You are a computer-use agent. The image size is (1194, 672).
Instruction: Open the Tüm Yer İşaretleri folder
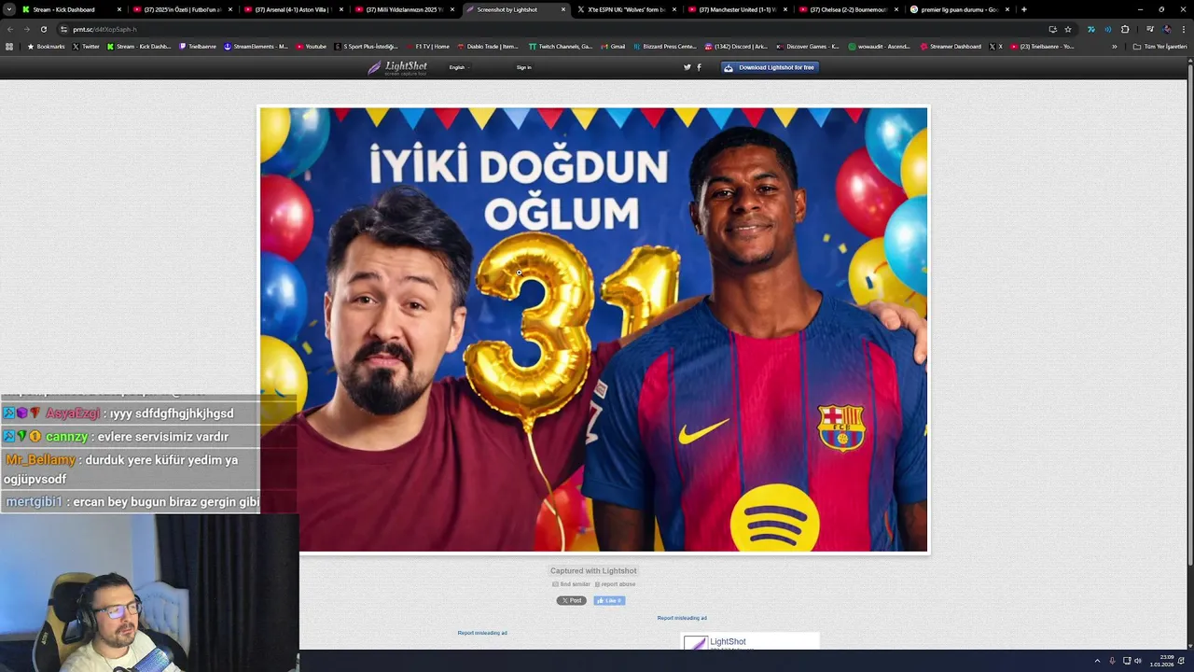tap(1159, 46)
